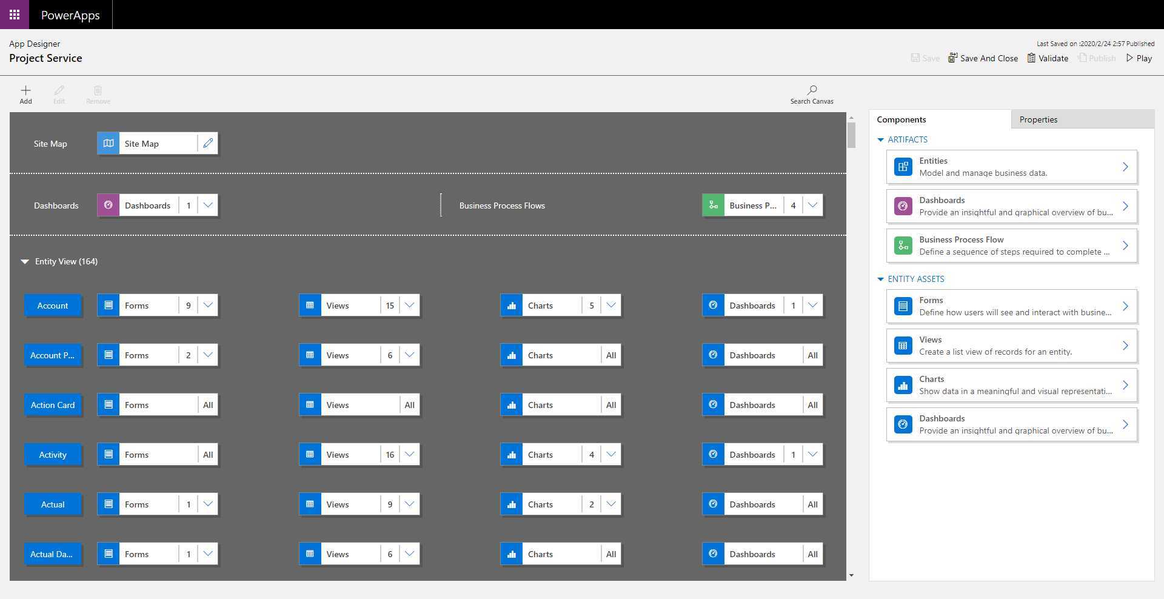Click the canvas vertical scrollbar thumb
This screenshot has height=599, width=1164.
point(851,135)
